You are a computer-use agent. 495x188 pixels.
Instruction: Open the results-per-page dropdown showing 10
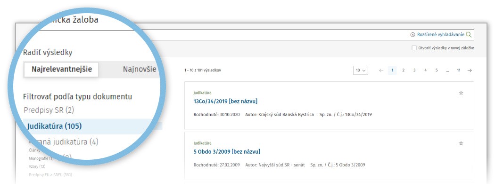[361, 70]
